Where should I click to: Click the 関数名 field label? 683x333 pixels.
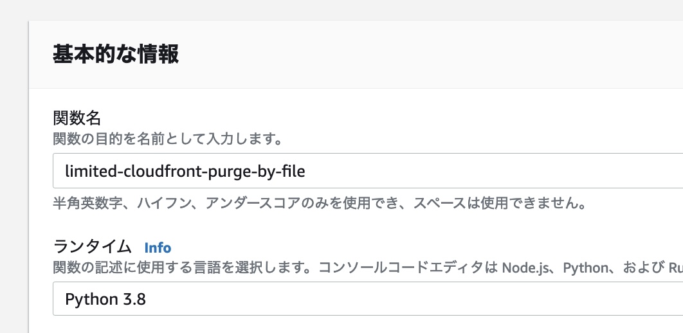point(78,118)
